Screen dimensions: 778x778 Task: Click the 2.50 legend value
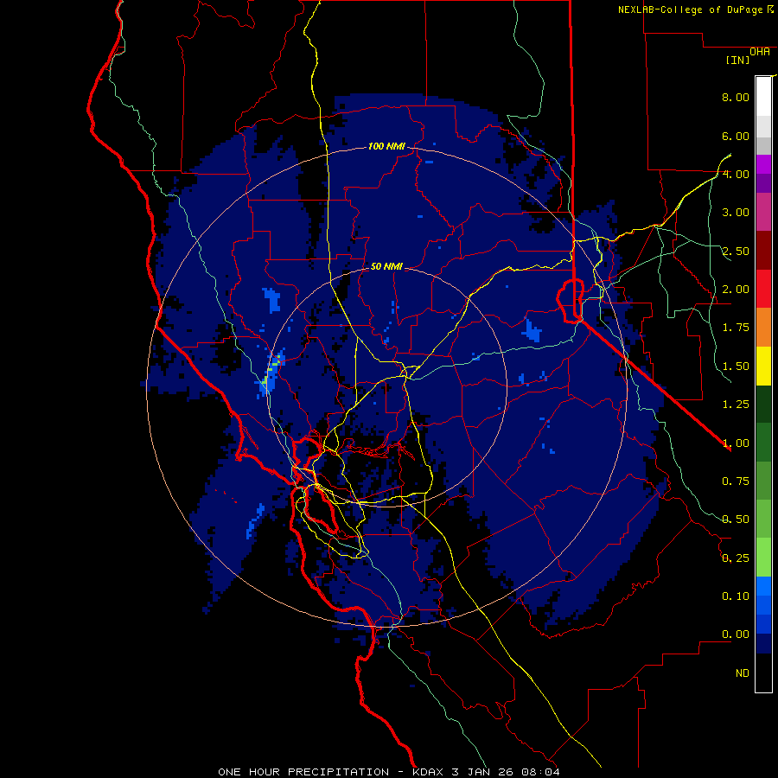pyautogui.click(x=736, y=251)
